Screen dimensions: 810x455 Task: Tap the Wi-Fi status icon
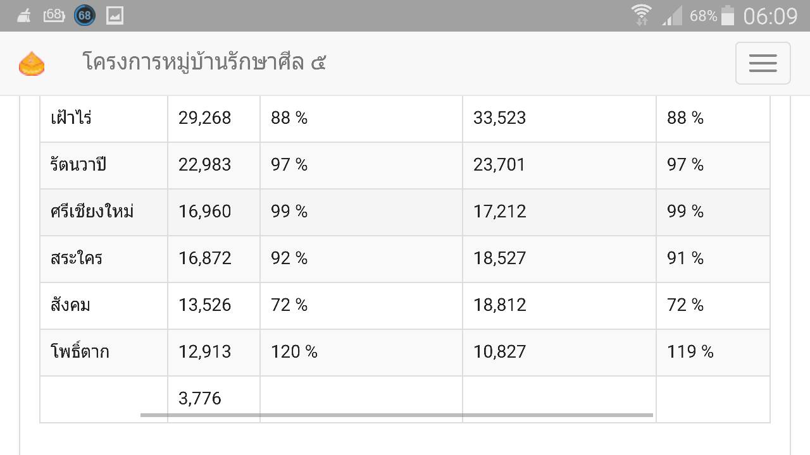click(641, 15)
